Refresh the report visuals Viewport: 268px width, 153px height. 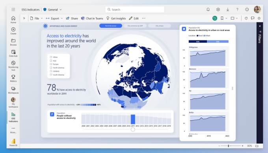(246, 18)
